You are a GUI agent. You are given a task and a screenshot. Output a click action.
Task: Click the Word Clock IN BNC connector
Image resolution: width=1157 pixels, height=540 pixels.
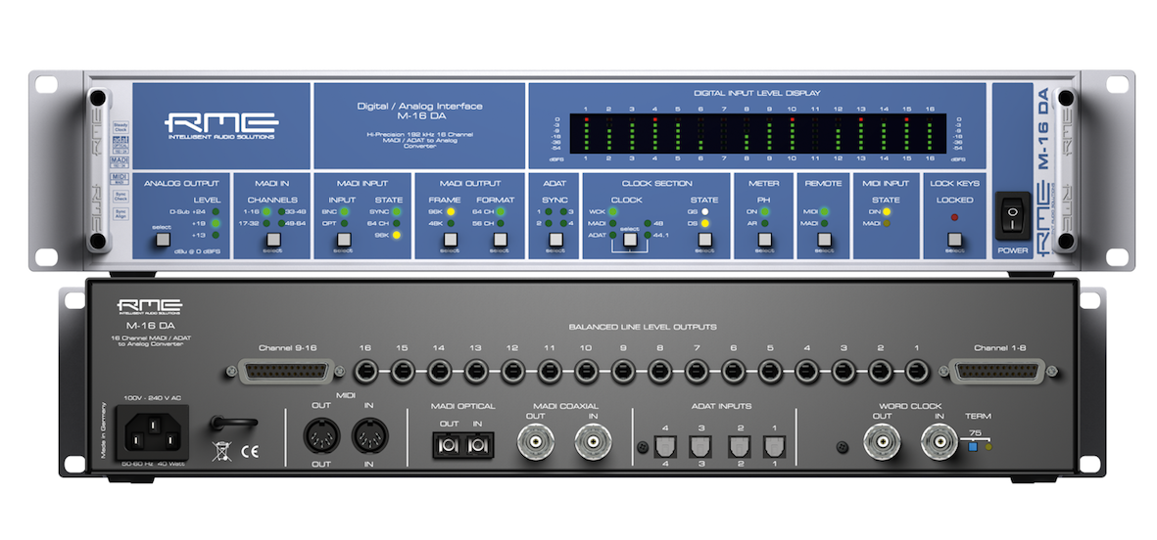940,442
